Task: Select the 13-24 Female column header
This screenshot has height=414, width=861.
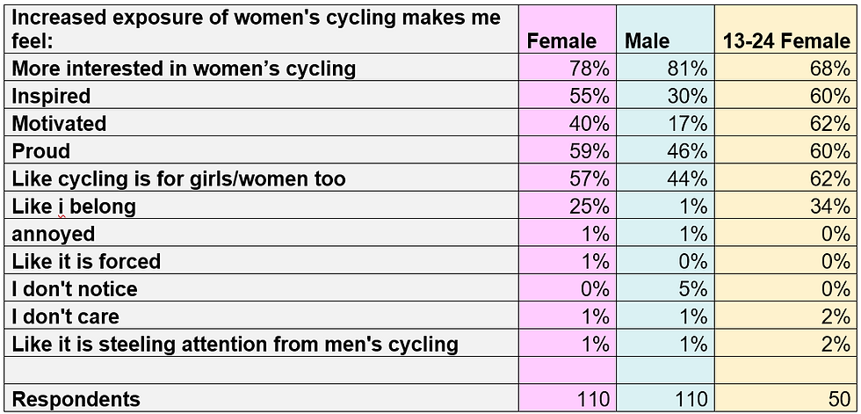Action: pyautogui.click(x=785, y=29)
